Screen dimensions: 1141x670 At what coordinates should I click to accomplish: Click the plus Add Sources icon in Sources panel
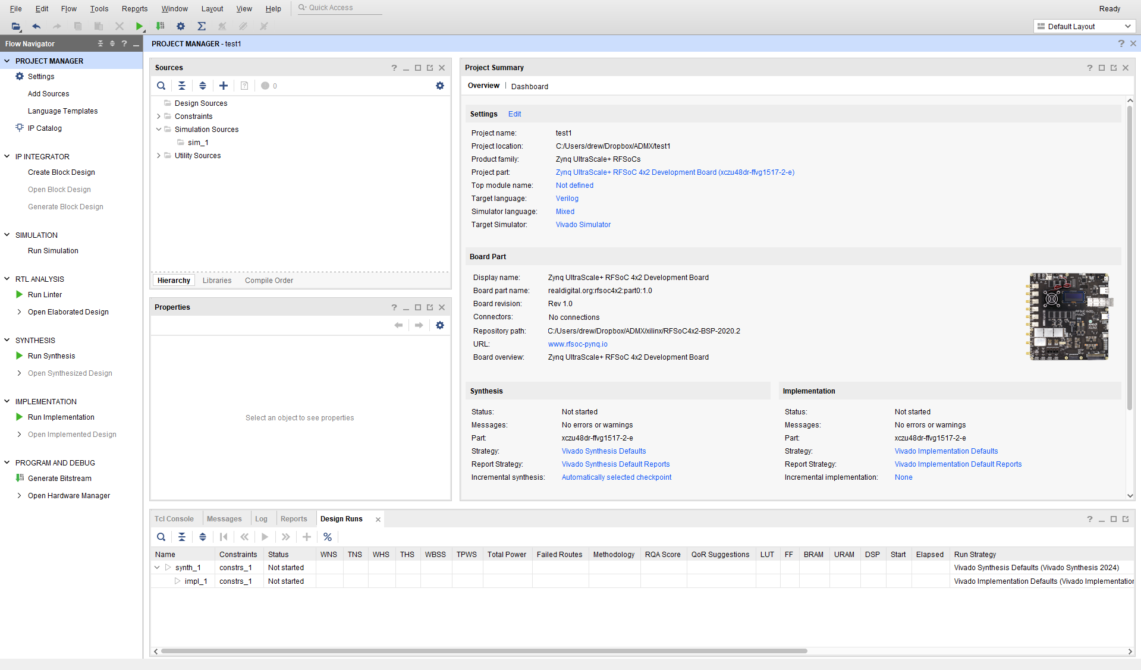pos(224,86)
